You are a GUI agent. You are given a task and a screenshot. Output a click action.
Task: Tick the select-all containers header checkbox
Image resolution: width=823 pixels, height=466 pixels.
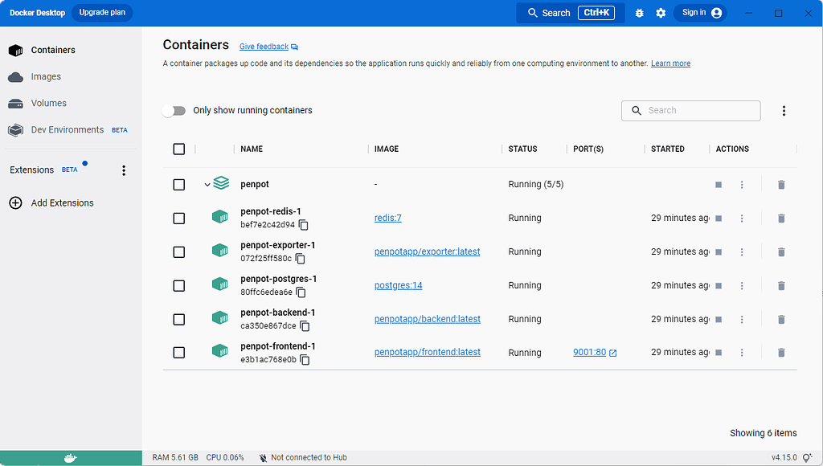click(179, 149)
